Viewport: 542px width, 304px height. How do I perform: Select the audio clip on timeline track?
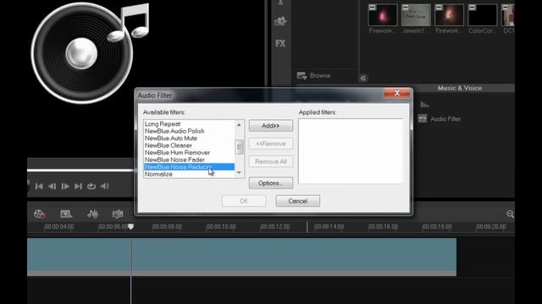click(x=241, y=257)
